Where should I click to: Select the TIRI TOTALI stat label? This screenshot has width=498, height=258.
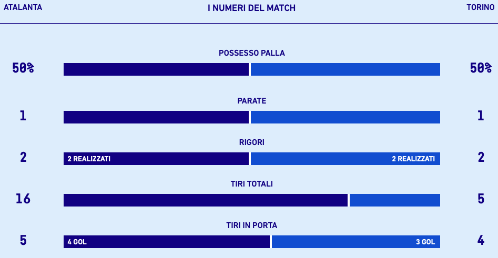[251, 184]
